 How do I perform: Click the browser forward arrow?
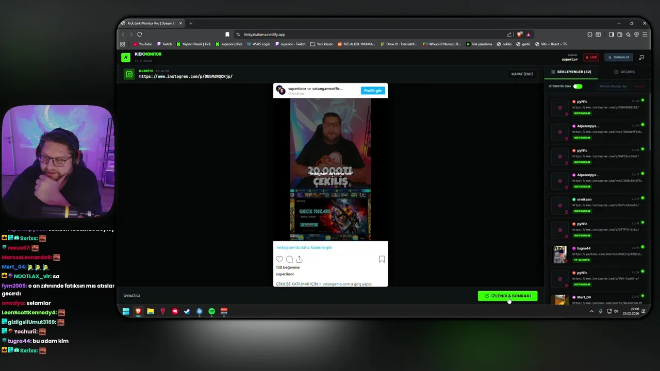tap(130, 35)
